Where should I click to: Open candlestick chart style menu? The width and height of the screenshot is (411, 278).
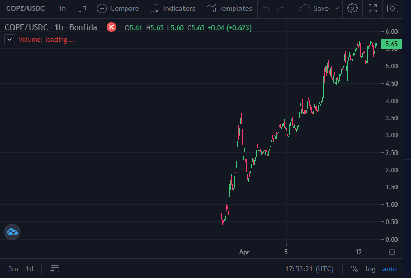click(82, 8)
